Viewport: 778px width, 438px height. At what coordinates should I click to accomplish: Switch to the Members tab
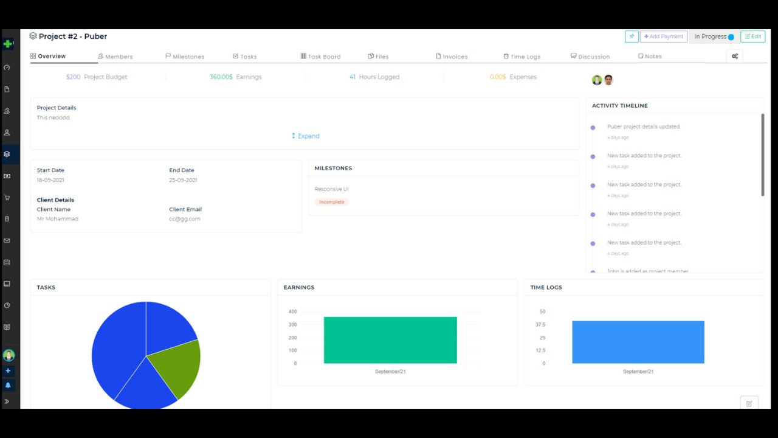[x=115, y=57]
